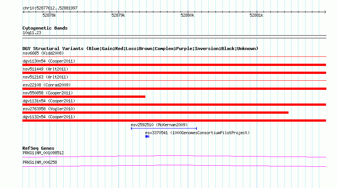Select the Cytogenetic Bands track title

click(45, 28)
